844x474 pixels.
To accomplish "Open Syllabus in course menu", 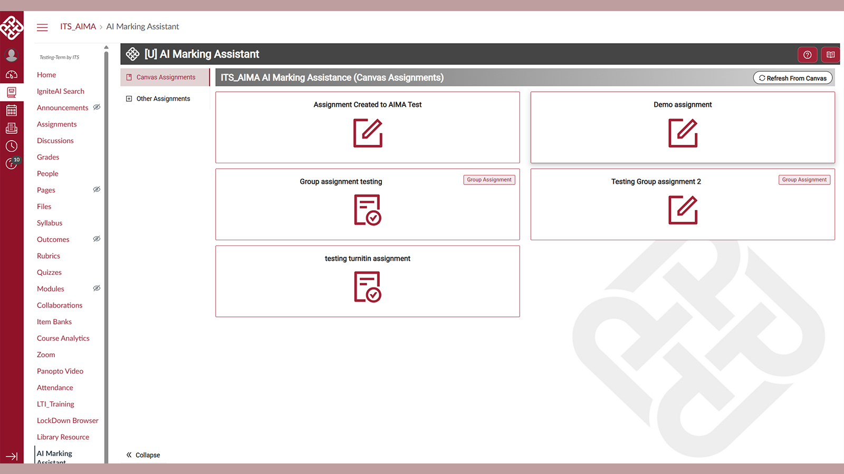I will point(50,223).
